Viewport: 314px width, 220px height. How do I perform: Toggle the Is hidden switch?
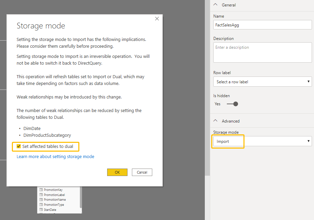tap(232, 104)
